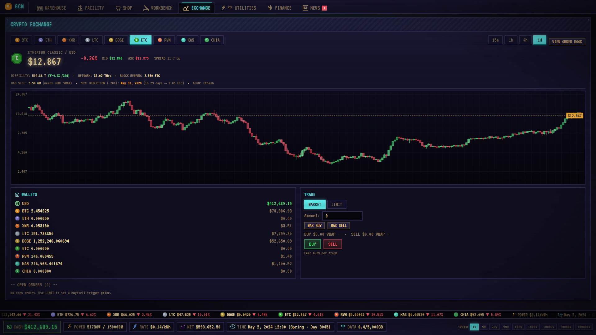596x335 pixels.
Task: Switch chart to 15m timeframe
Action: [x=495, y=40]
